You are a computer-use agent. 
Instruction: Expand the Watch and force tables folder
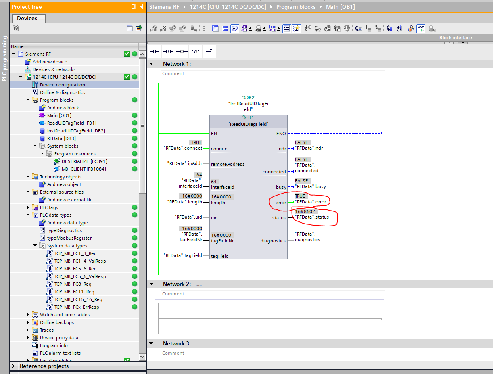point(28,315)
